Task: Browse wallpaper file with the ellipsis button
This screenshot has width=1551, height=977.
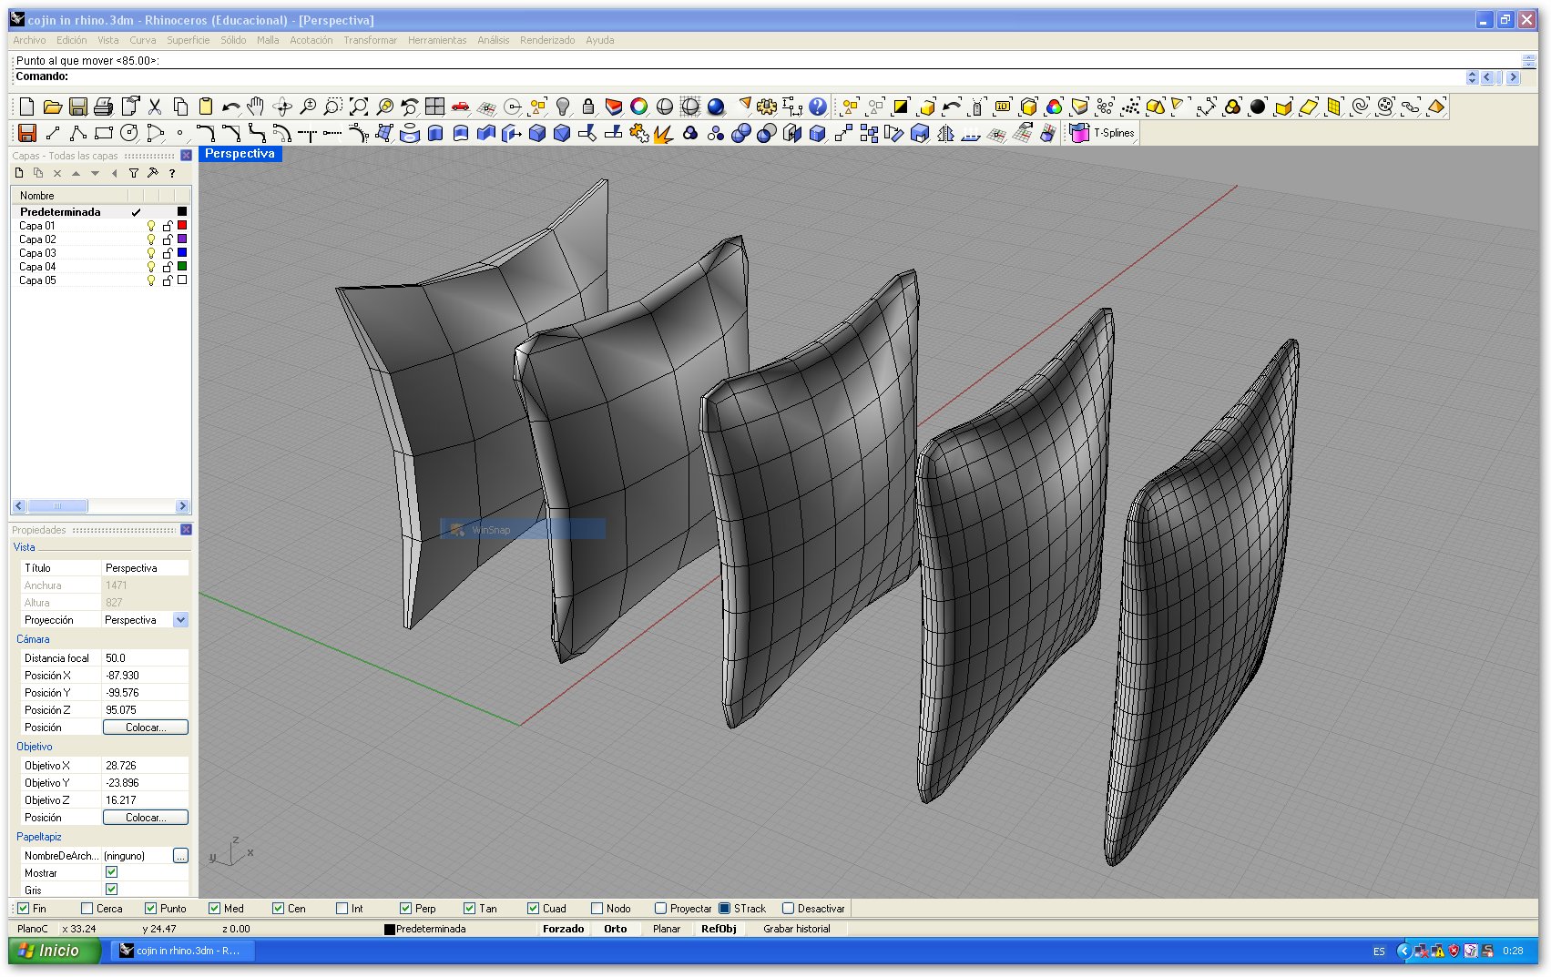Action: pyautogui.click(x=180, y=856)
